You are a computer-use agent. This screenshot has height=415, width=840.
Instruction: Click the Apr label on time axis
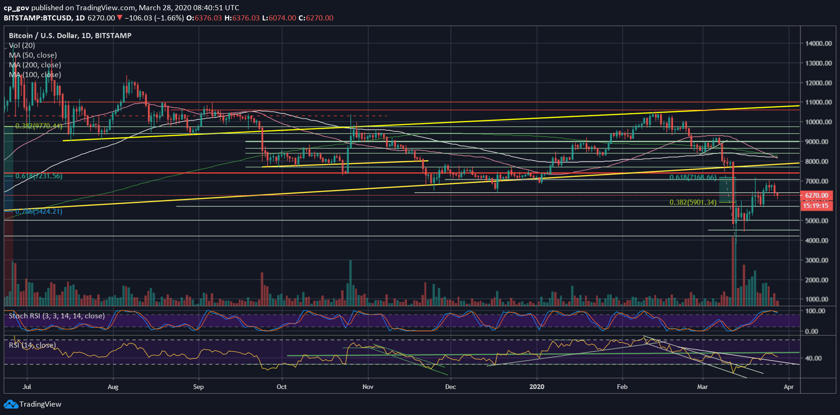[788, 387]
